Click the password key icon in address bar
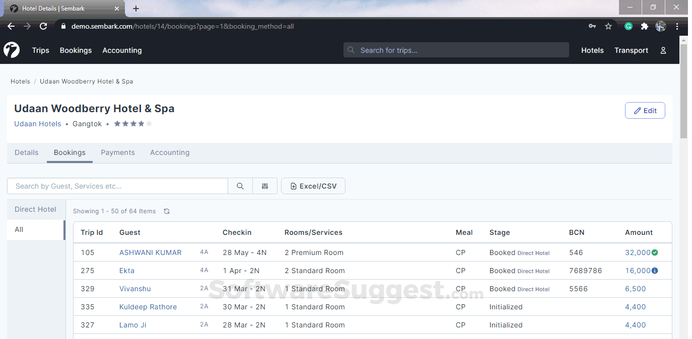Screen dimensions: 692x339 592,26
